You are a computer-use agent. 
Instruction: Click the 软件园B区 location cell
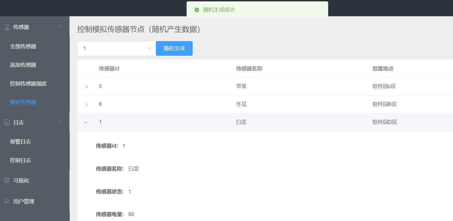coord(385,104)
